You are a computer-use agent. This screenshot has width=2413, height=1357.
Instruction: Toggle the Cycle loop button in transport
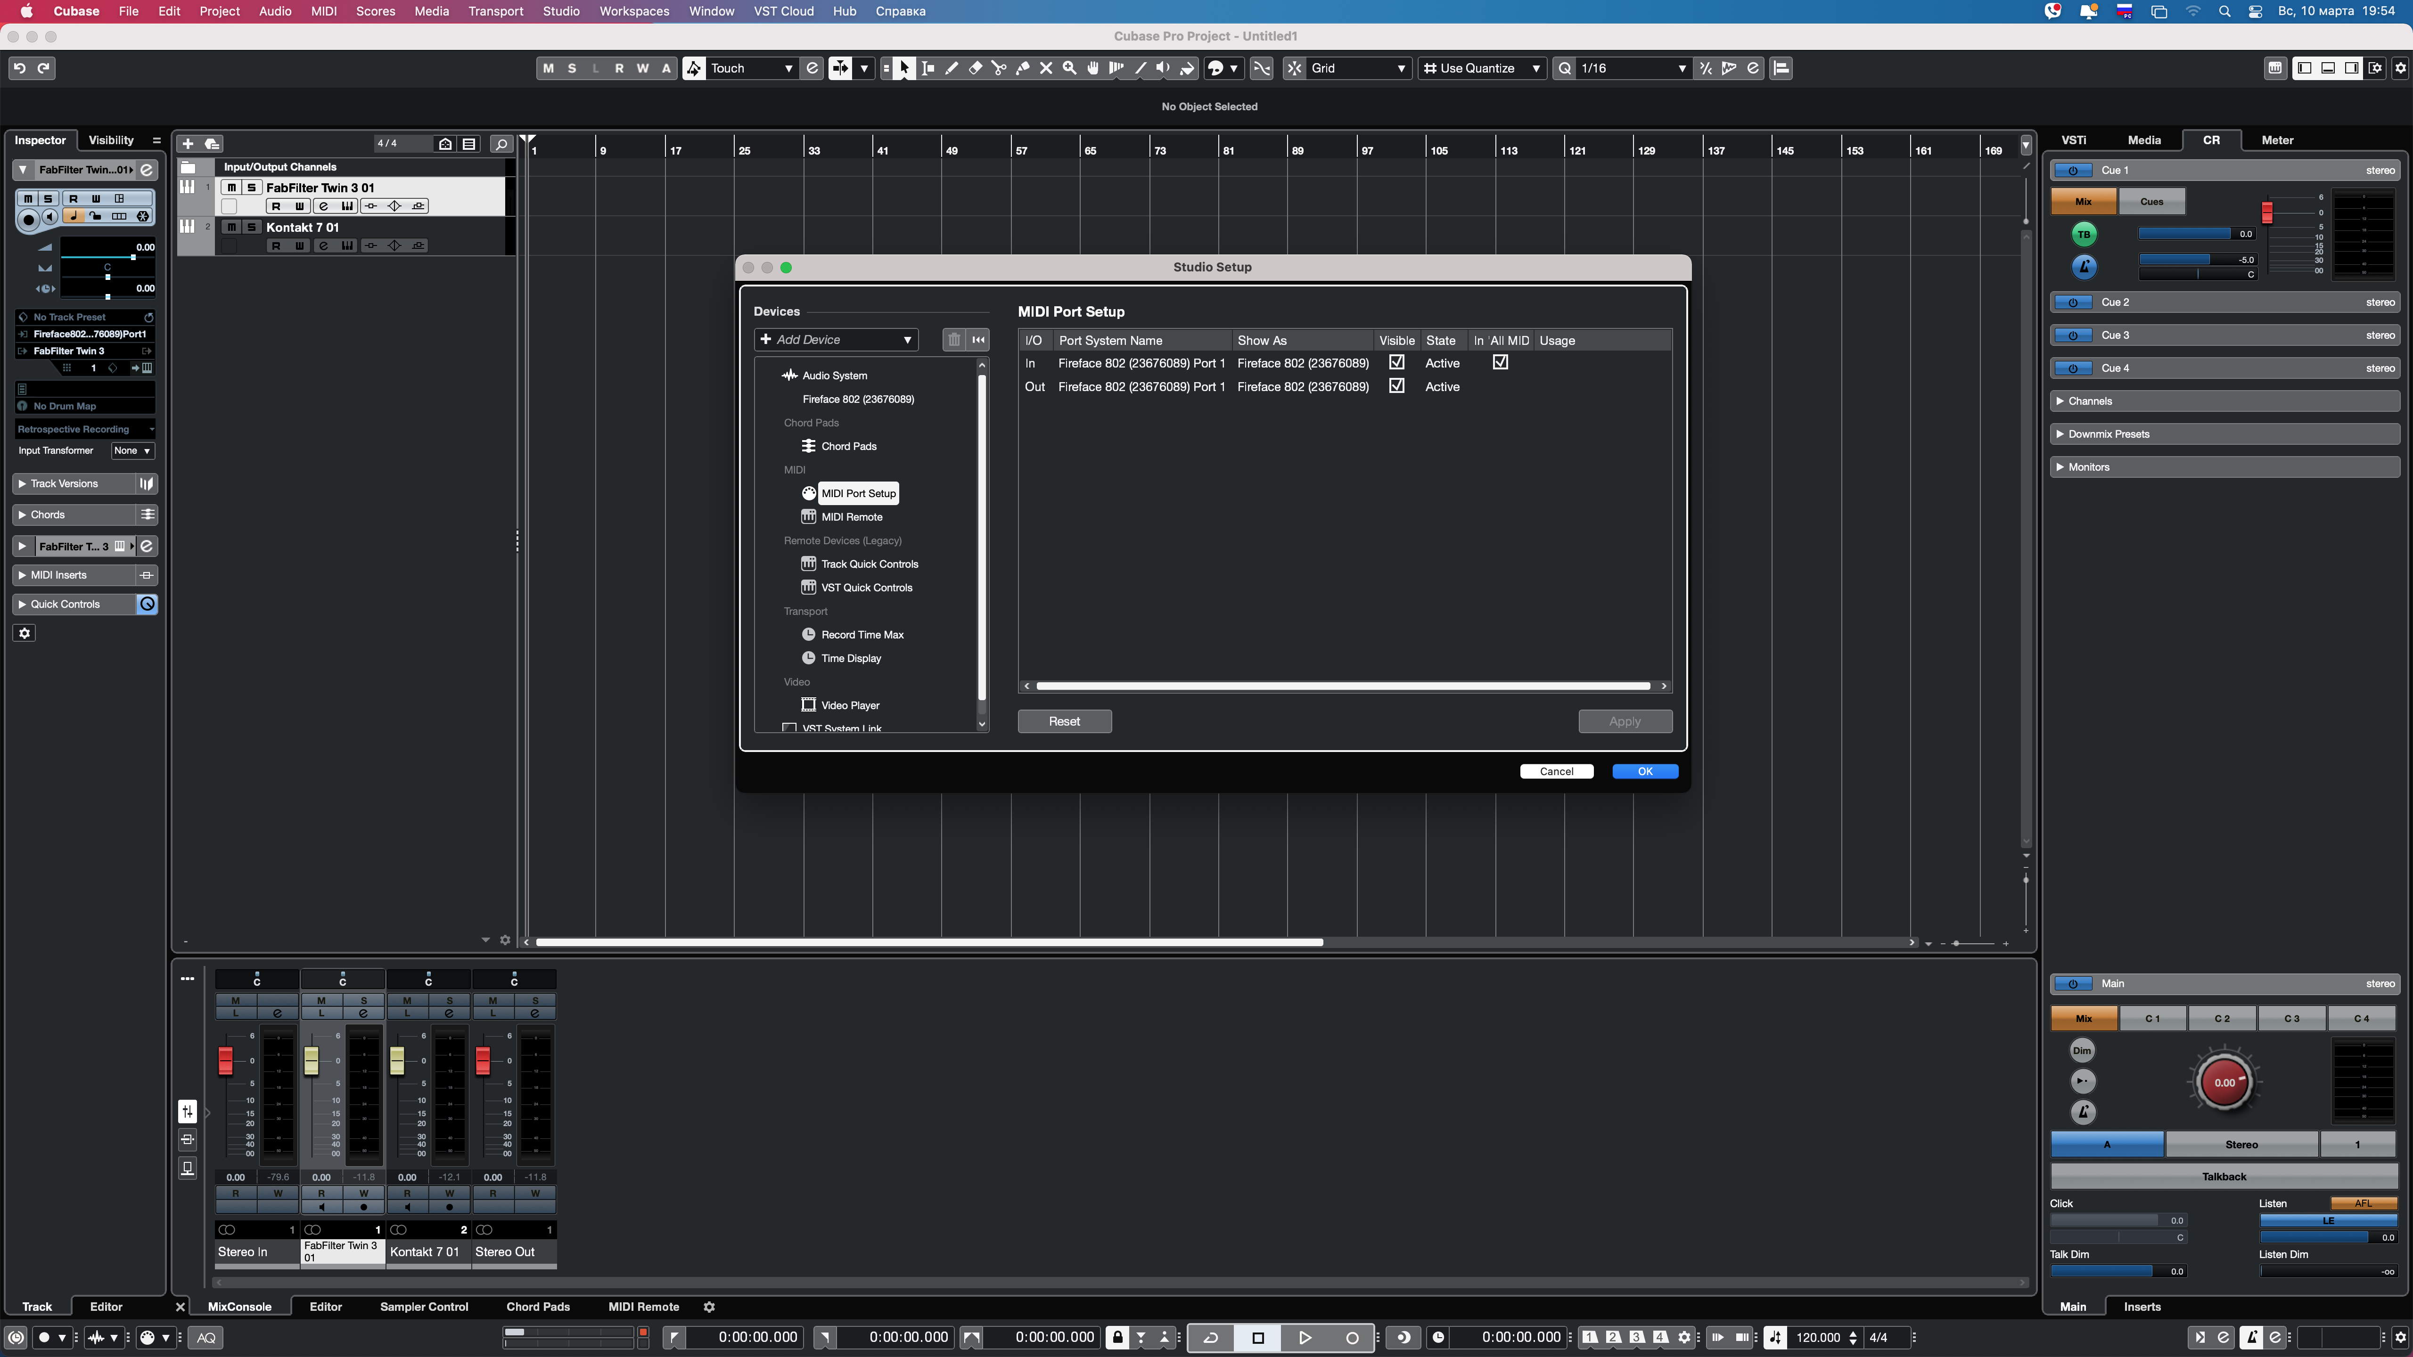(1211, 1337)
